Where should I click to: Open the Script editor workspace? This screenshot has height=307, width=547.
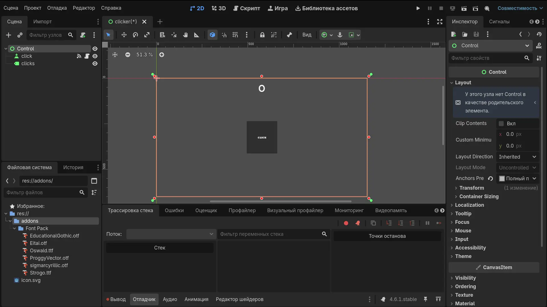[246, 8]
